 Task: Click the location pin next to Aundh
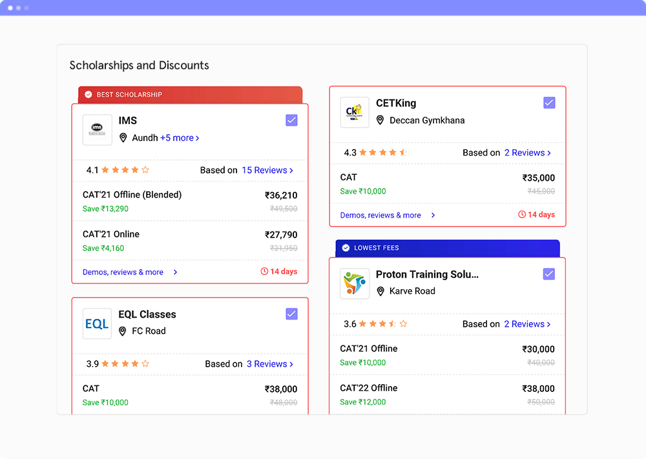point(123,138)
